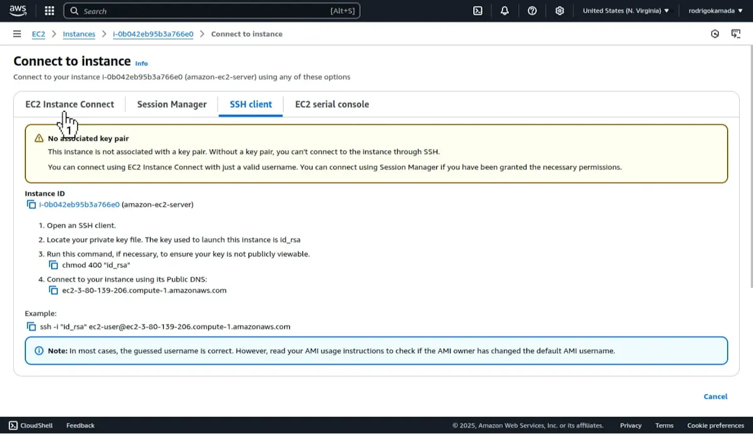This screenshot has height=434, width=753.
Task: Open Cookie preferences in footer
Action: click(x=716, y=425)
